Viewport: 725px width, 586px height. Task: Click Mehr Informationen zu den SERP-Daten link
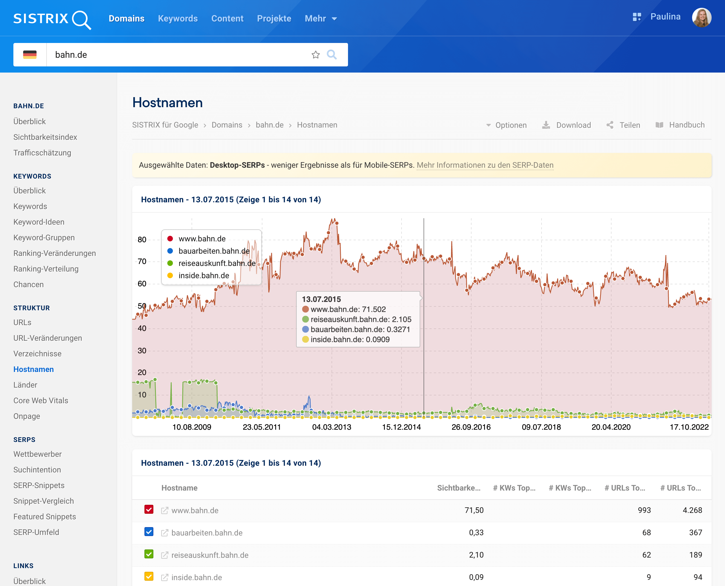click(x=485, y=165)
